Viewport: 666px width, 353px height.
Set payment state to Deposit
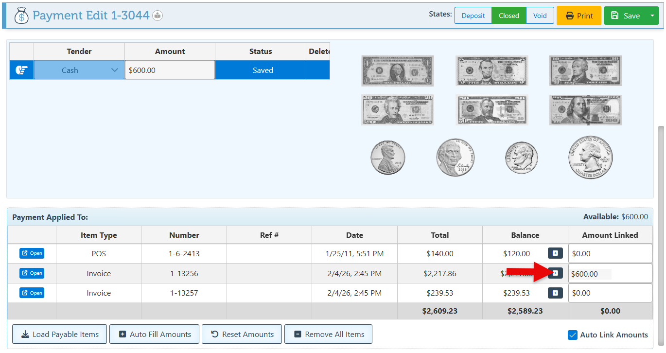click(473, 16)
